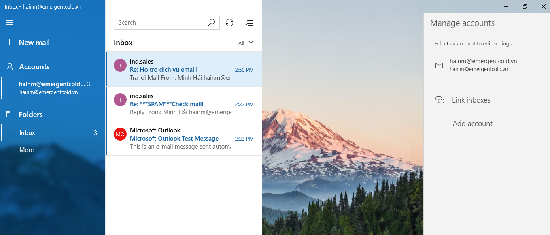
Task: Expand the All filter dropdown
Action: [246, 43]
